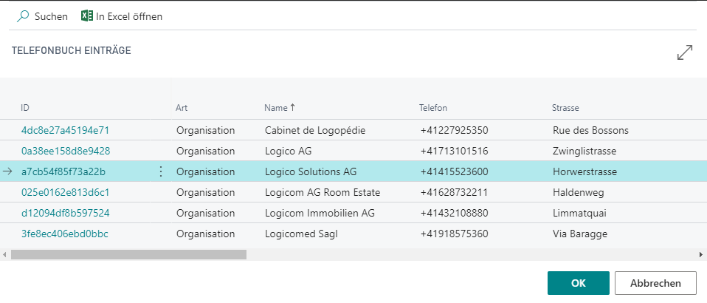Click street cell Rue des Bossons
The height and width of the screenshot is (303, 707).
tap(590, 131)
